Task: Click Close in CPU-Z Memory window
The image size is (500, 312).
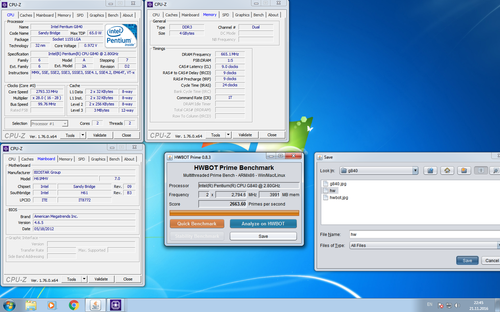Action: point(272,135)
